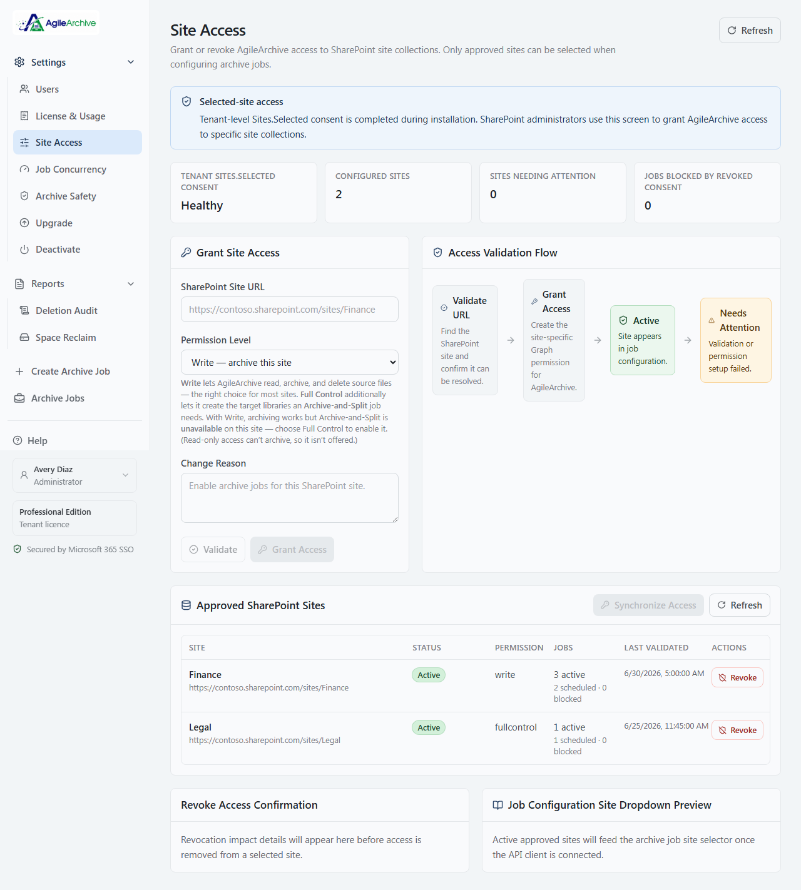
Task: Click the Active status badge for Legal
Action: pyautogui.click(x=429, y=728)
